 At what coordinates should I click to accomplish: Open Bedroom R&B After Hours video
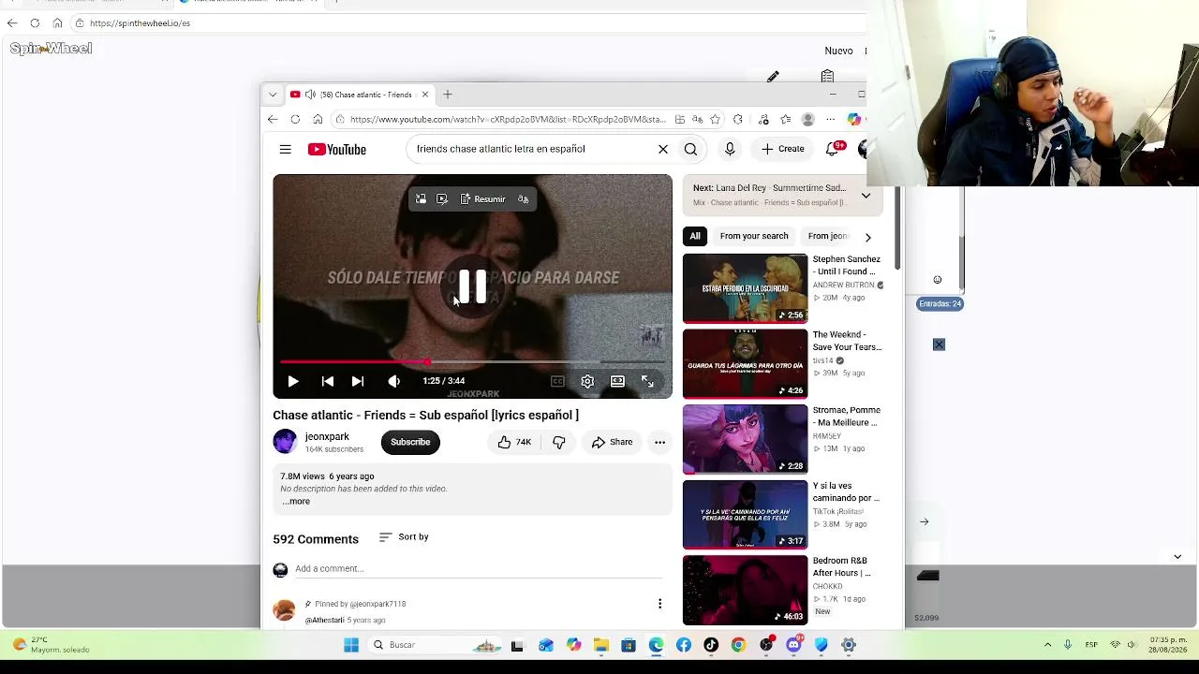tap(745, 590)
